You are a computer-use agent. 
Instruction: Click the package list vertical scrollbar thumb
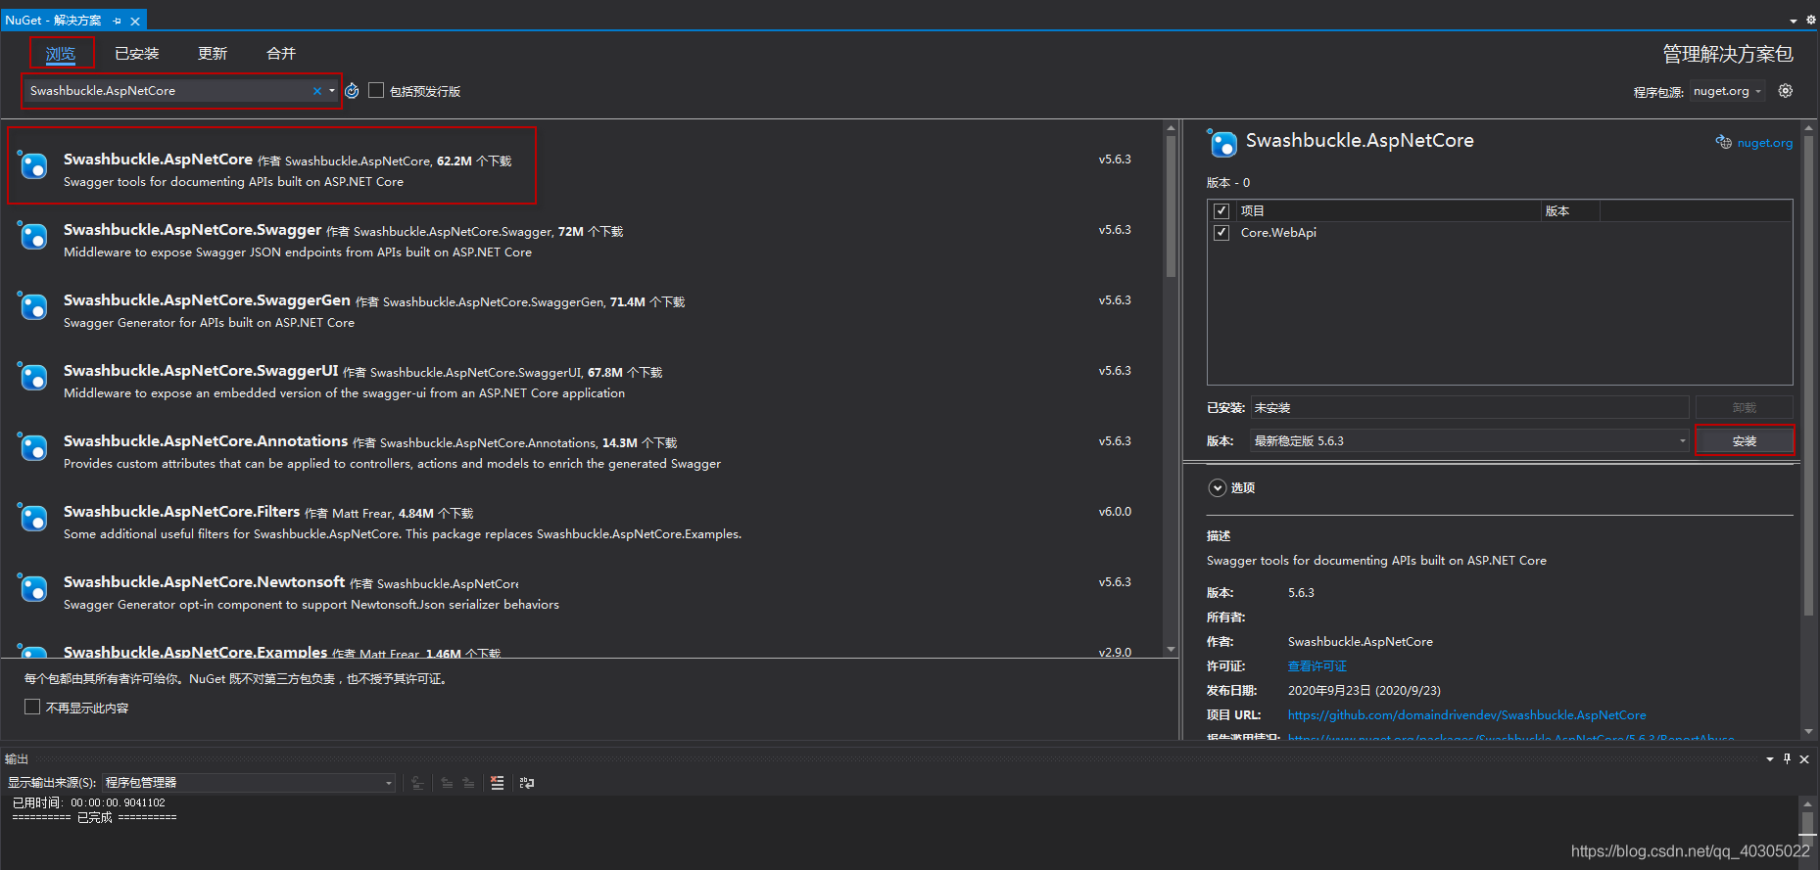[x=1171, y=206]
